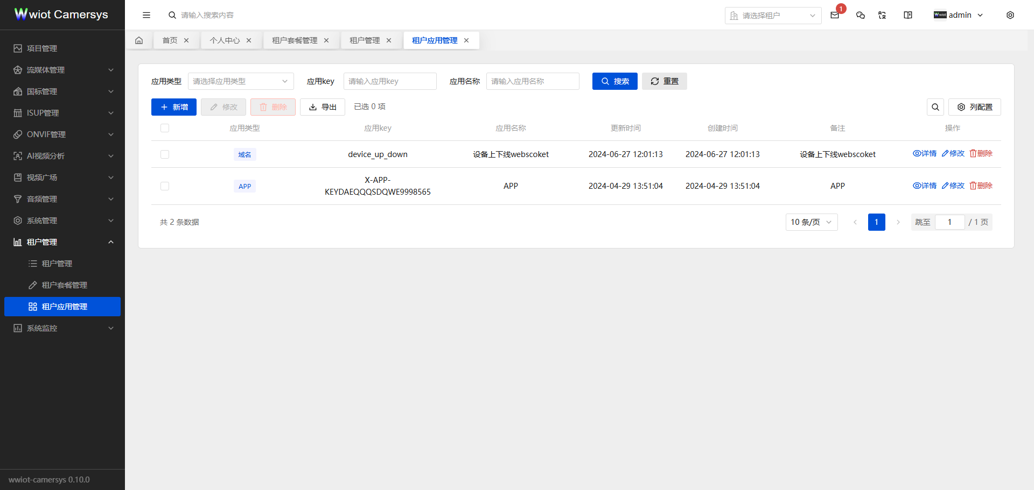This screenshot has width=1034, height=490.
Task: Switch language using the translate icon
Action: [882, 15]
